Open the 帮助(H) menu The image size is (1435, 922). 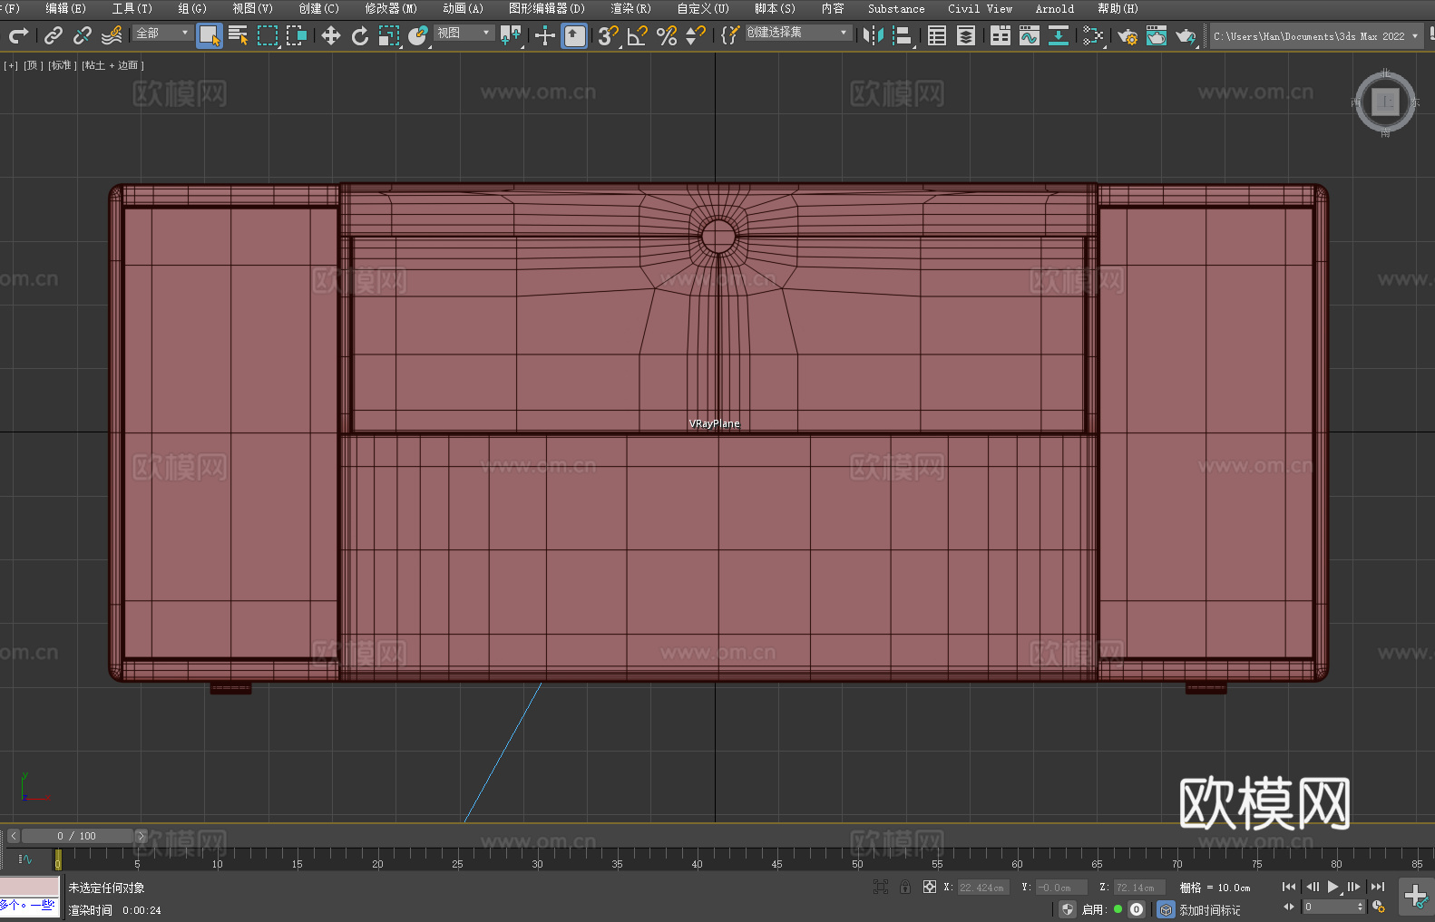click(x=1118, y=8)
